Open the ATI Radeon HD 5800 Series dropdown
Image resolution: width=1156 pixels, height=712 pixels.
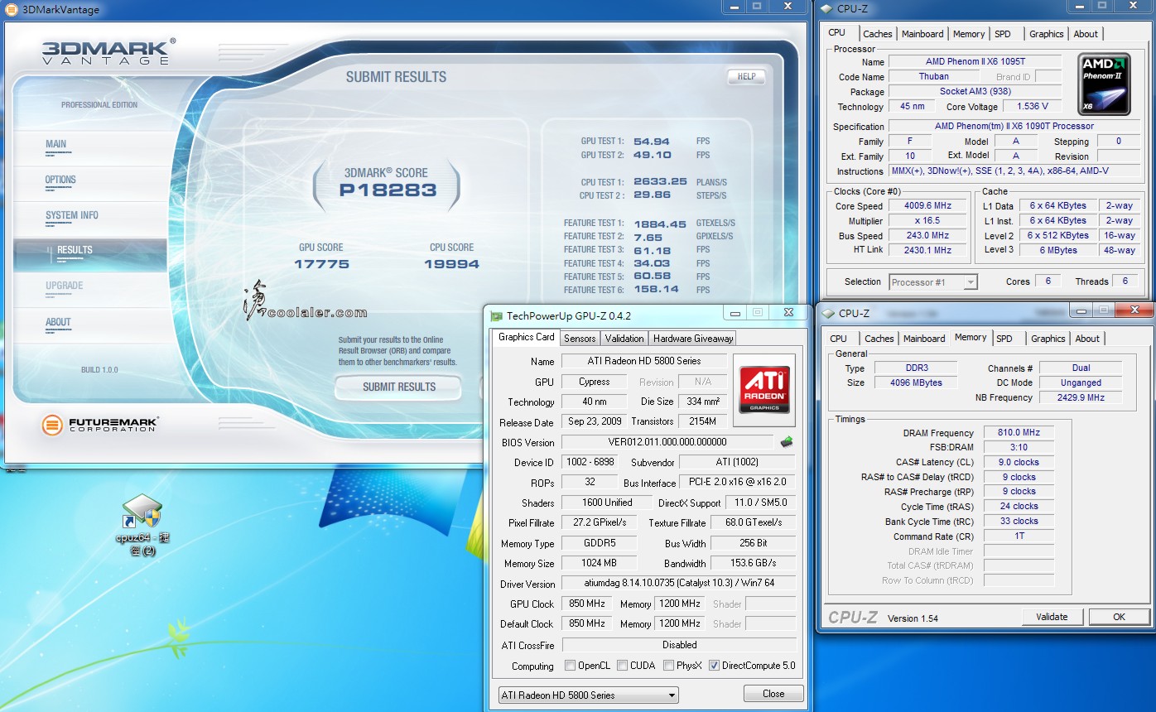pyautogui.click(x=589, y=695)
